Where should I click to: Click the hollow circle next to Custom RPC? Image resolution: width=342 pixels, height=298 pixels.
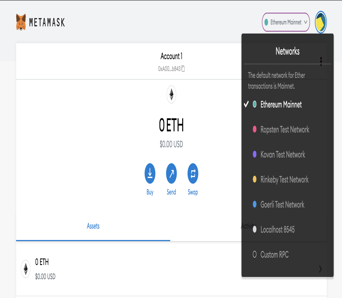tap(255, 254)
